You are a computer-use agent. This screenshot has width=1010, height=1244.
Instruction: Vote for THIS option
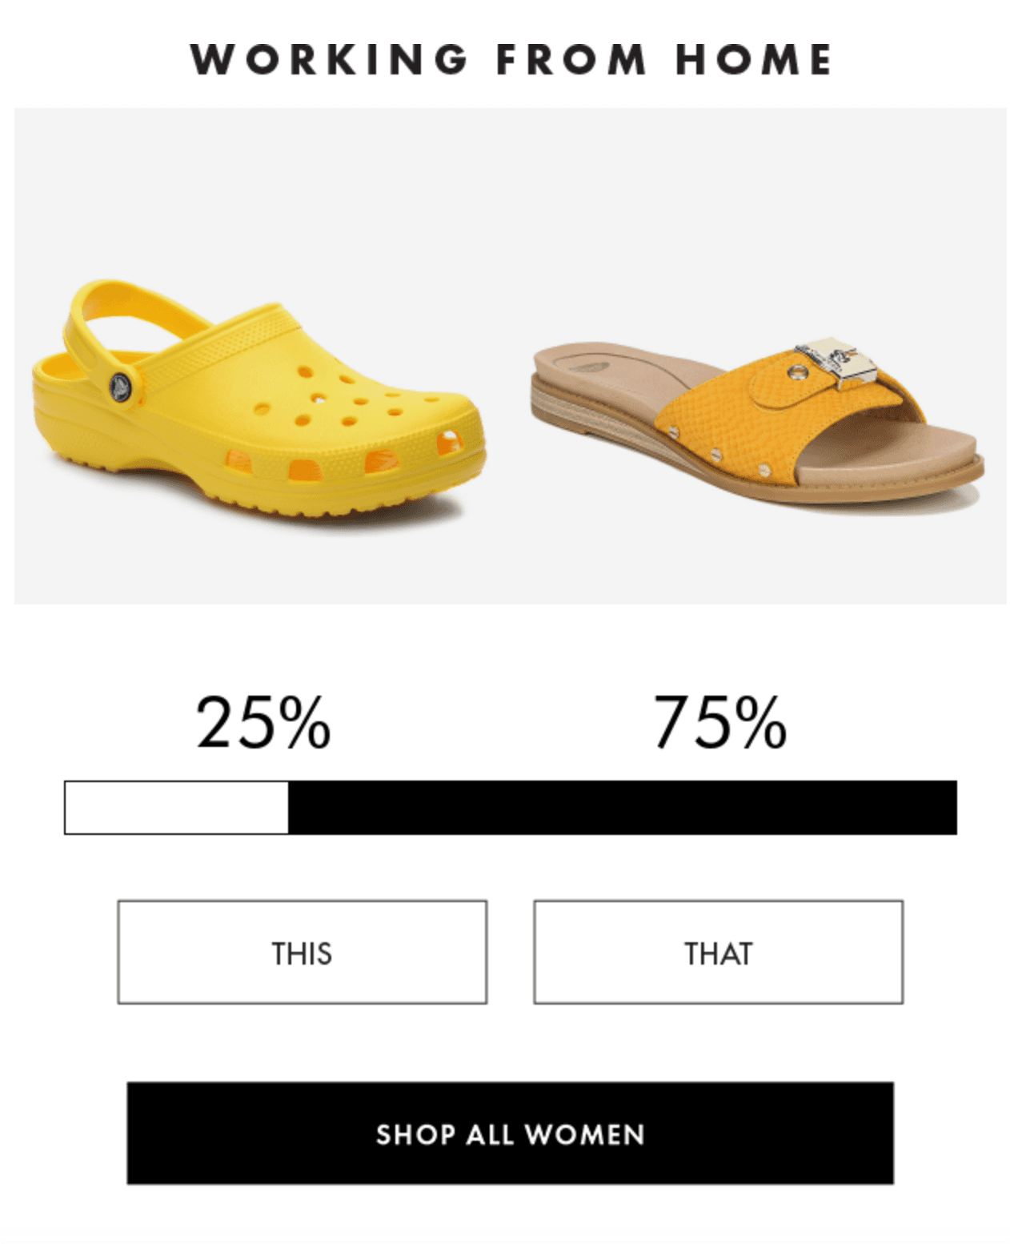[x=302, y=952]
